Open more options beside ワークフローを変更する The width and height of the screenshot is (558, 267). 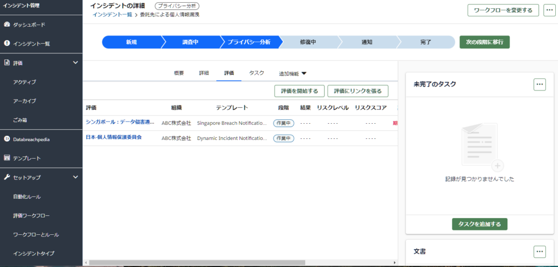point(550,10)
